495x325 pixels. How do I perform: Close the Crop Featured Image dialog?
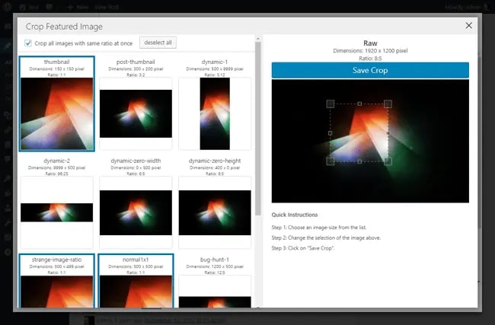(468, 25)
